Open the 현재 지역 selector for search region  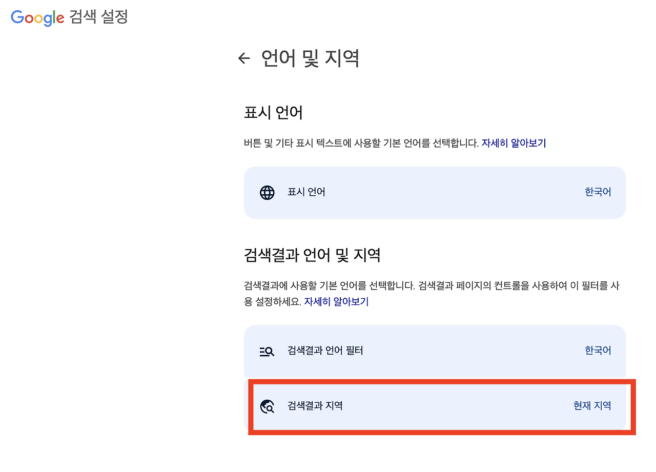[x=592, y=406]
